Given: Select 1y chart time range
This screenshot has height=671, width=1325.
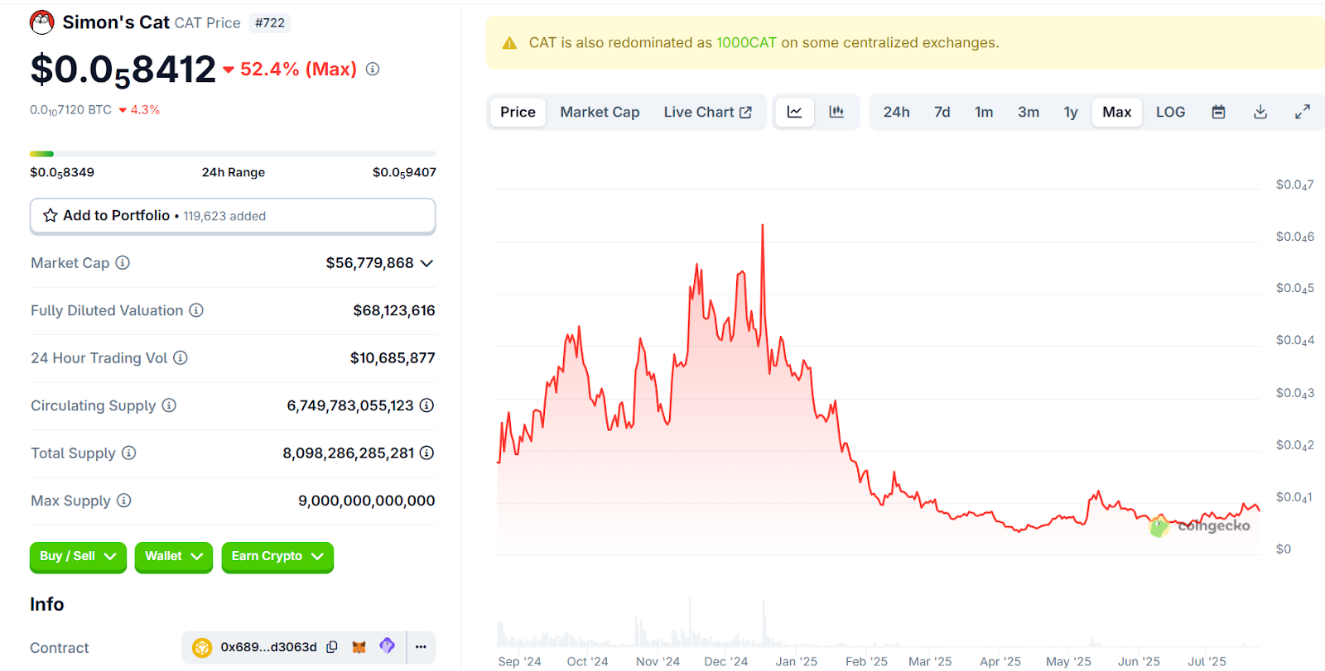Looking at the screenshot, I should pyautogui.click(x=1071, y=112).
